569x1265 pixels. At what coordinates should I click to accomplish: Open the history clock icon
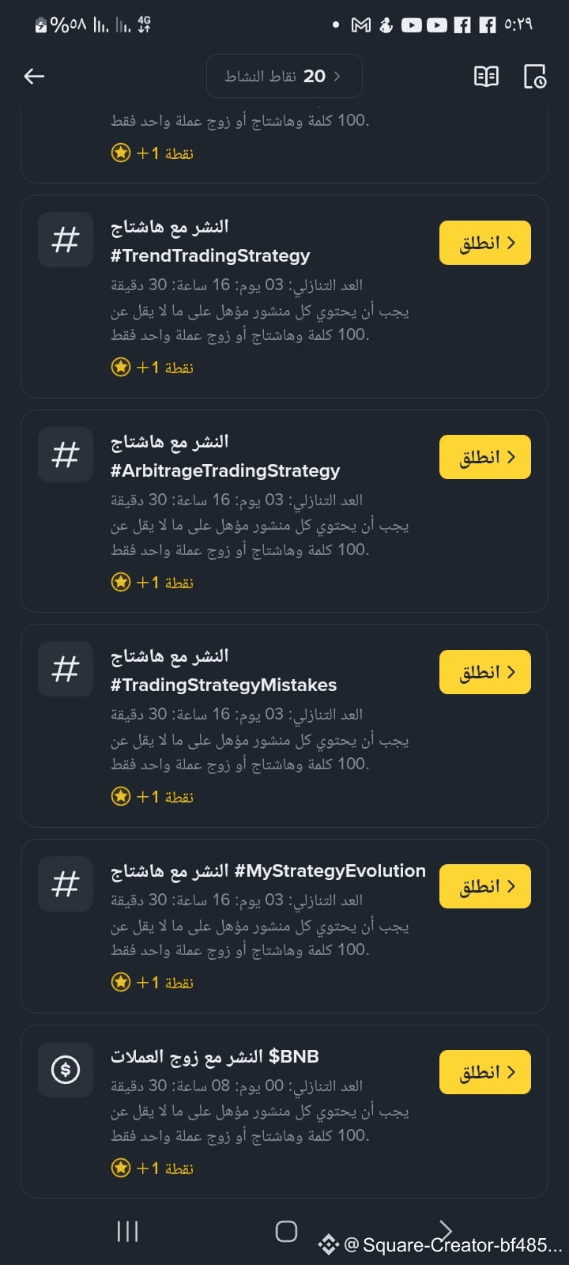tap(535, 76)
